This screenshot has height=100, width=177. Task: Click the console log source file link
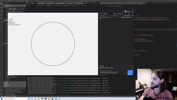127,17
